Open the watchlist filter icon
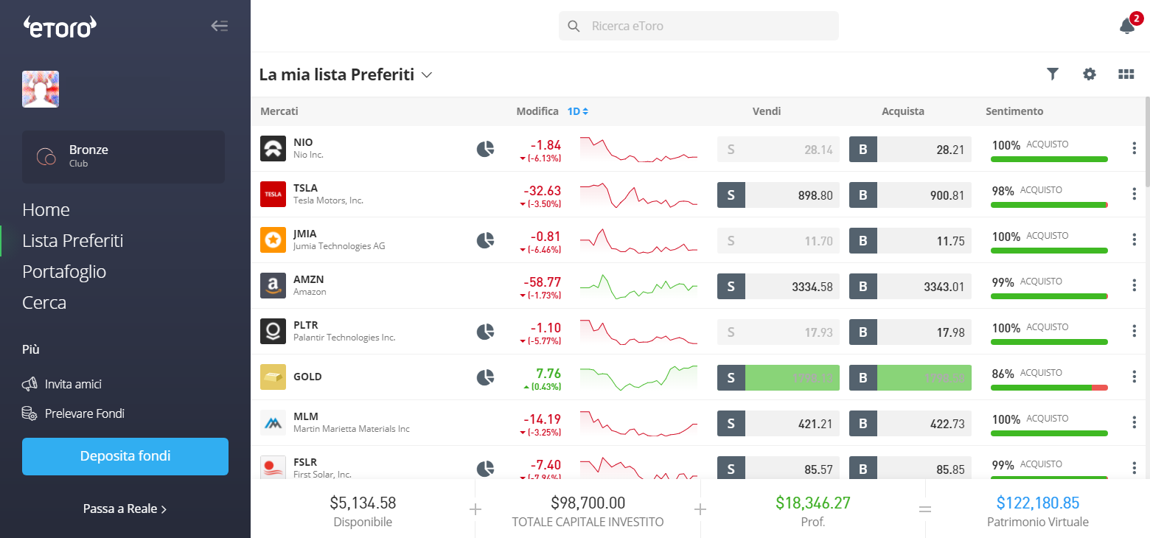Viewport: 1150px width, 538px height. [1053, 74]
